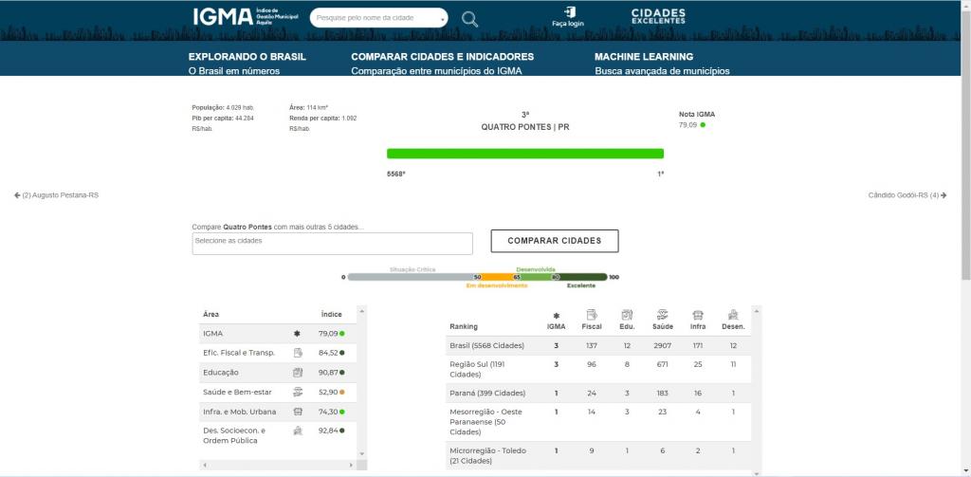Select the Região Sul (1191 Cidades) row

click(x=598, y=369)
